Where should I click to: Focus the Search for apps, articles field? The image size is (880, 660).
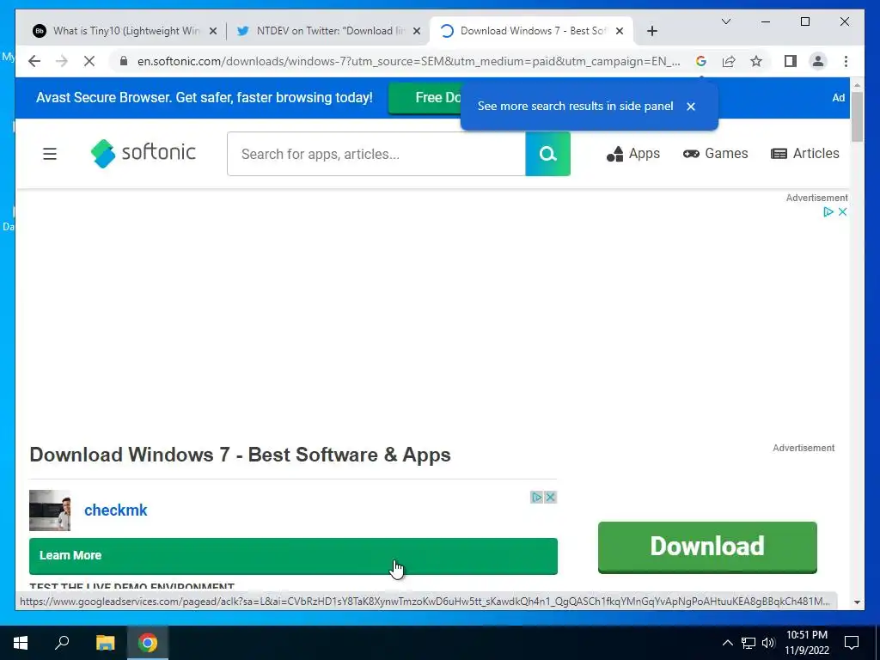376,154
